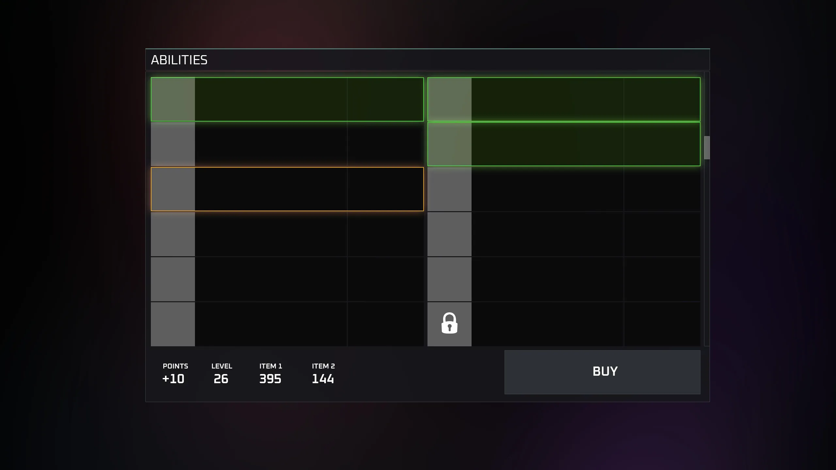Click the ITEM 2 count of 144
The height and width of the screenshot is (470, 836).
point(323,379)
